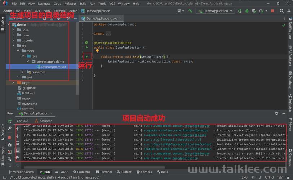Toggle the AI Assistant side panel
Image resolution: width=293 pixels, height=180 pixels.
[x=290, y=56]
